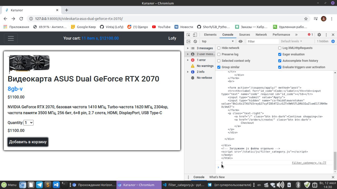Activate the DevTools inspect element picker
Viewport: 337px width, 189px height.
pos(188,35)
